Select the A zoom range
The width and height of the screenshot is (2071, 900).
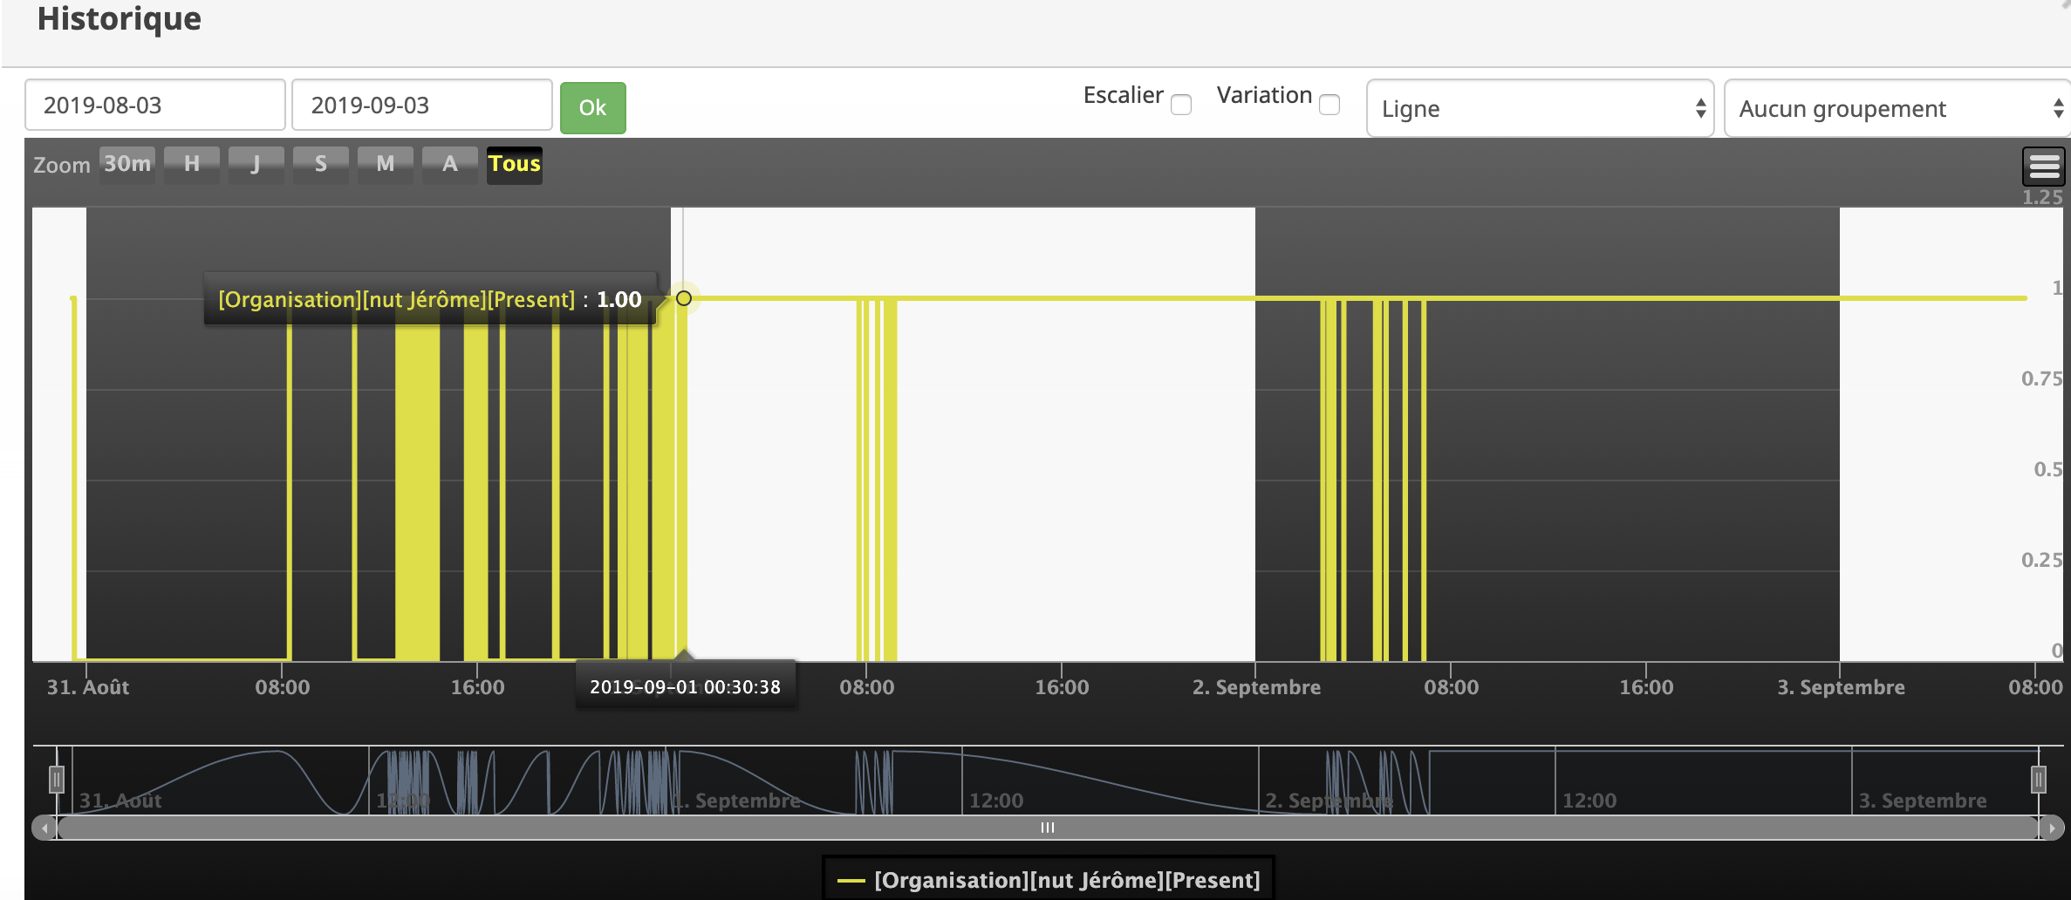tap(450, 164)
